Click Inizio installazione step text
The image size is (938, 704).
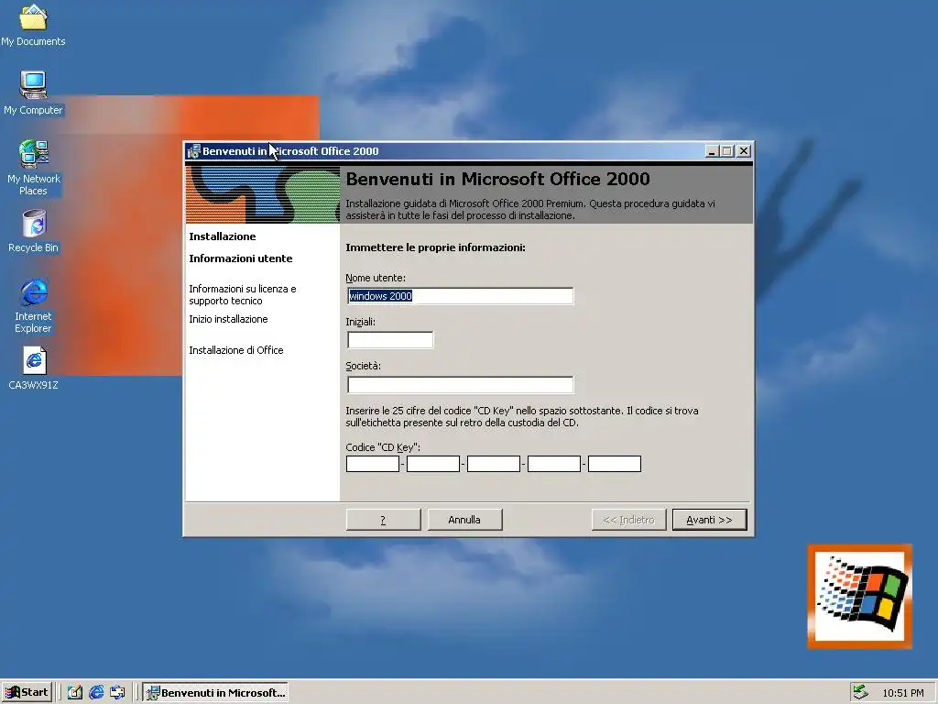(228, 319)
